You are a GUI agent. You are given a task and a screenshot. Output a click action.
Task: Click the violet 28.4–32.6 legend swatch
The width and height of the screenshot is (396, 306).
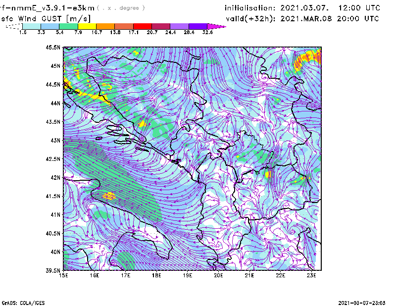tap(198, 26)
